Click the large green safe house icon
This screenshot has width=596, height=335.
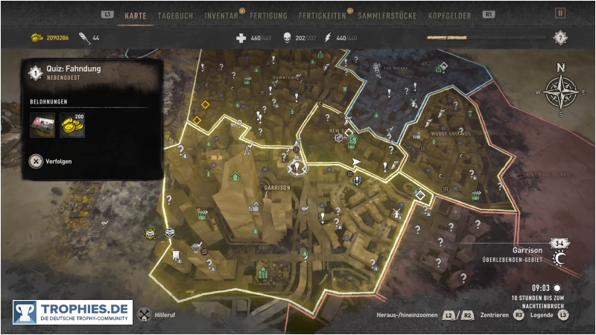pos(235,176)
